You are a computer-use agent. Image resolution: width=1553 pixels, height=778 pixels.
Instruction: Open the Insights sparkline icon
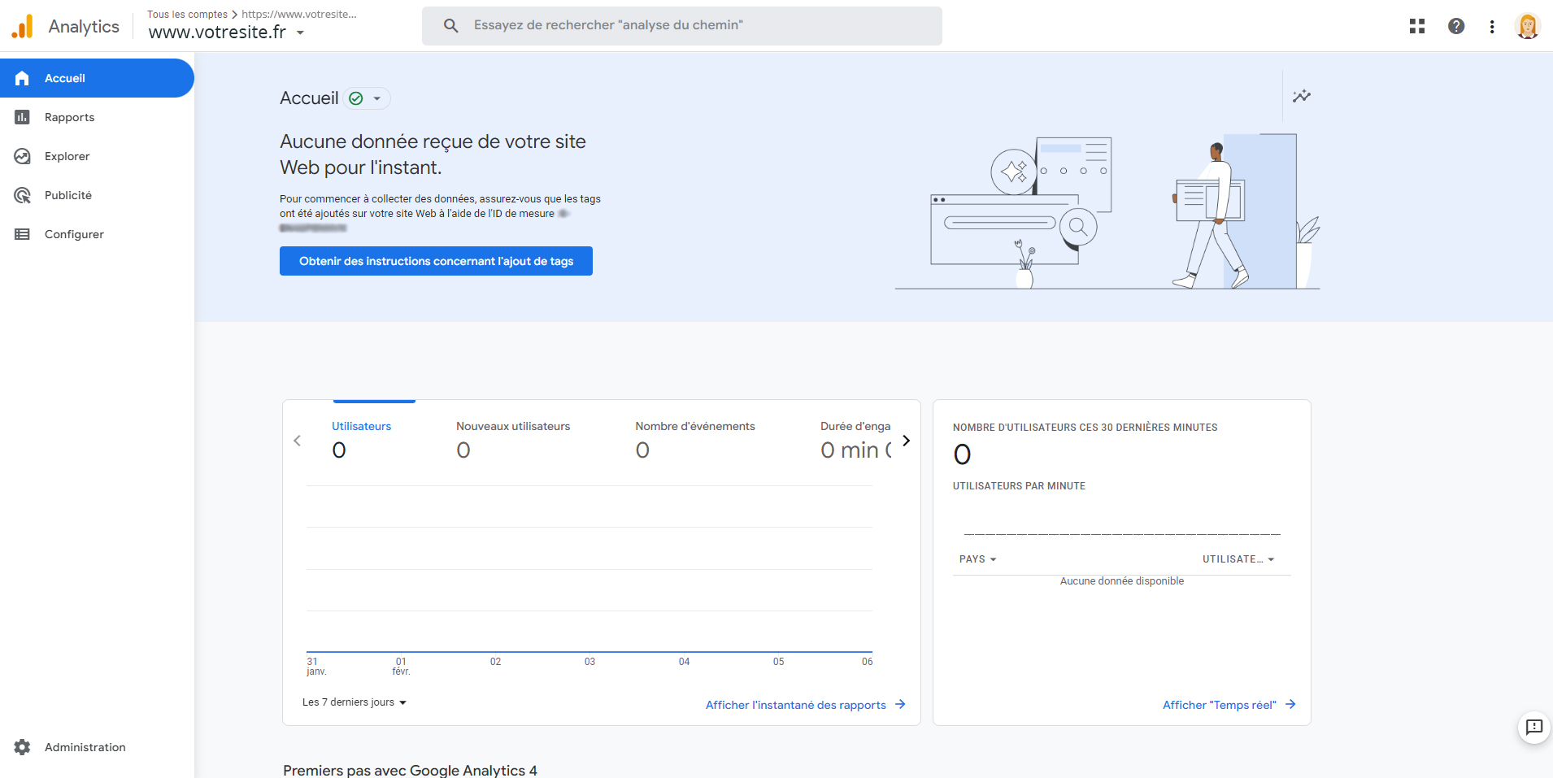(1302, 96)
